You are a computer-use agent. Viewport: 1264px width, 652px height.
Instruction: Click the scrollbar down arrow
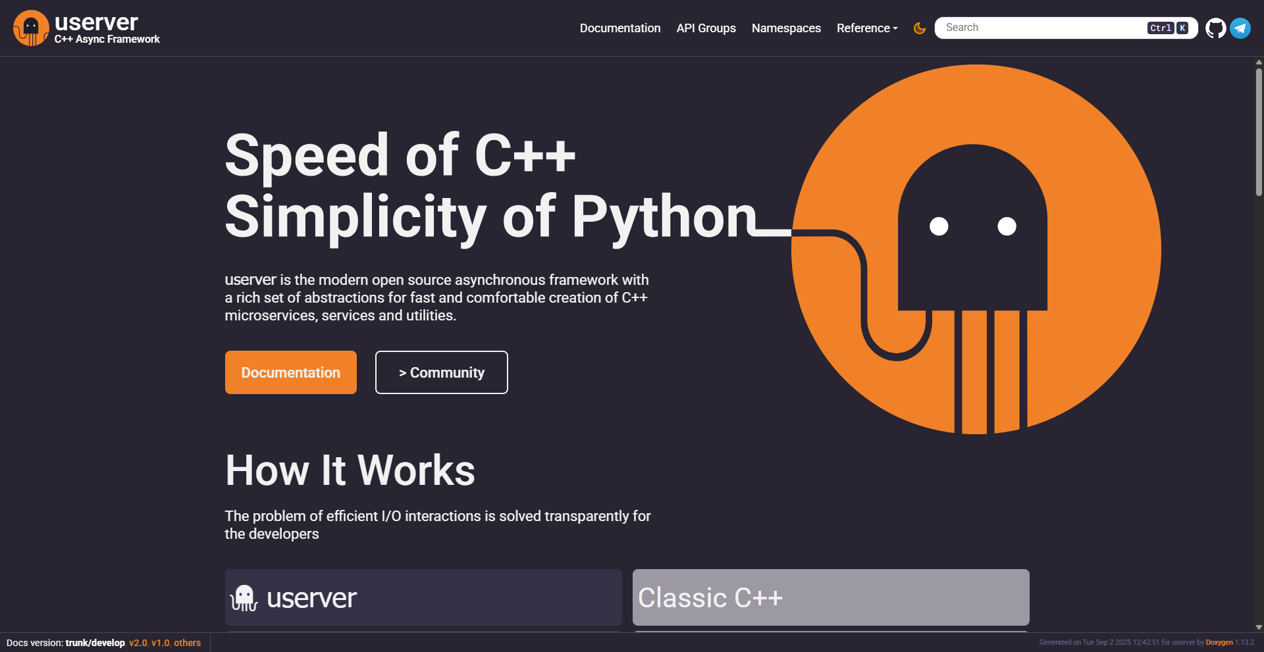(x=1259, y=628)
